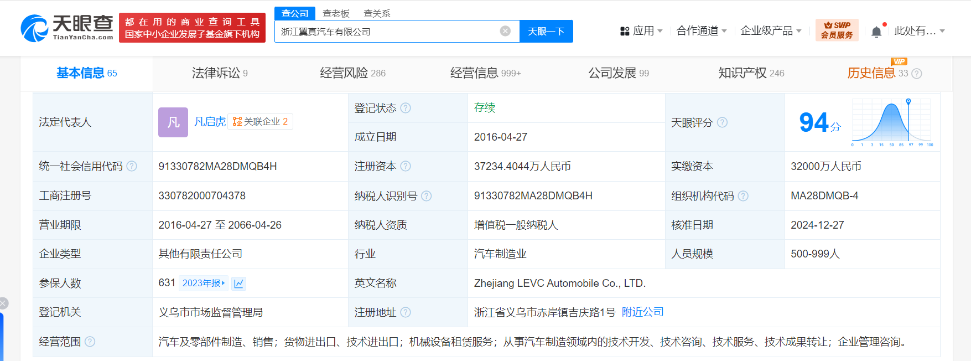Viewport: 971px width, 361px height.
Task: Expand the 此处有… account dropdown
Action: [x=942, y=32]
